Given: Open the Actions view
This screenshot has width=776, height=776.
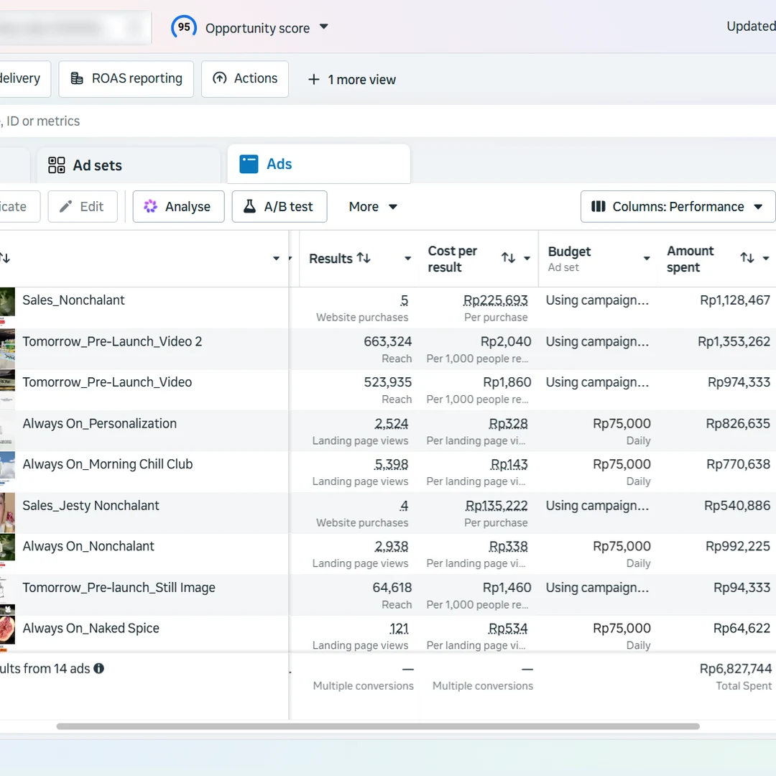Looking at the screenshot, I should 245,79.
